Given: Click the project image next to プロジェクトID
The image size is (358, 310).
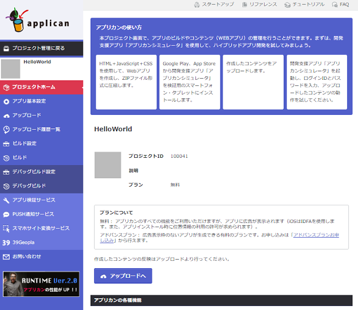Looking at the screenshot, I should (108, 165).
